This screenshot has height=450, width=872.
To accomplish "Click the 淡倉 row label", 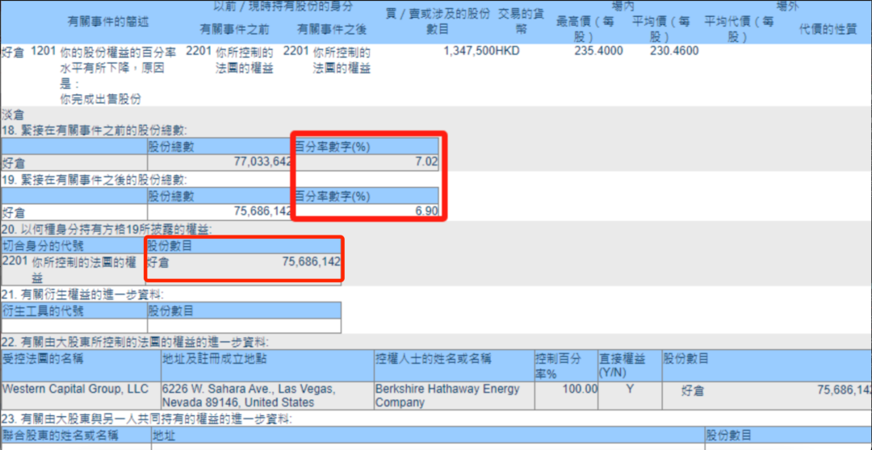I will pyautogui.click(x=13, y=115).
